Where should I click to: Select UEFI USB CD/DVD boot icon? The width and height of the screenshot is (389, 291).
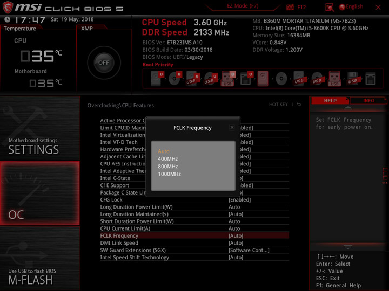[x=210, y=79]
